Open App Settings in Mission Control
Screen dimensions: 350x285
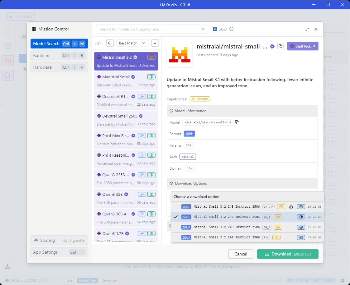59,252
